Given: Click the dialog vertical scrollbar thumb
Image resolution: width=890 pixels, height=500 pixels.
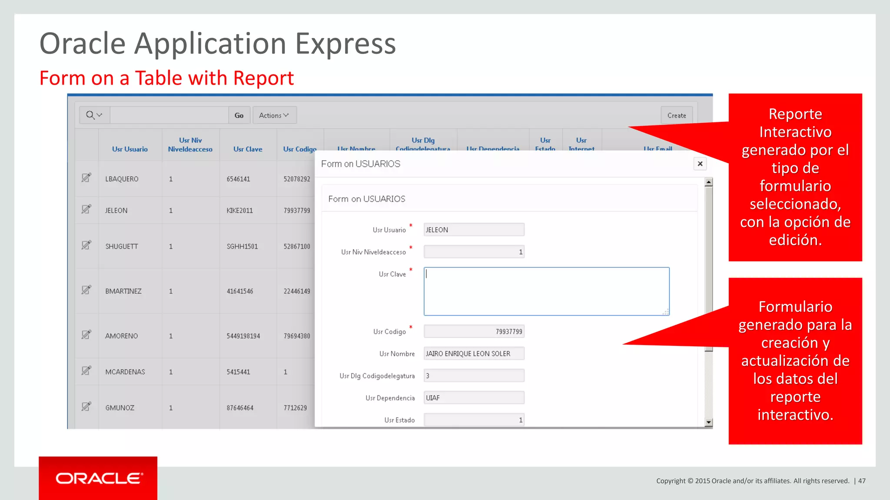Looking at the screenshot, I should (709, 269).
